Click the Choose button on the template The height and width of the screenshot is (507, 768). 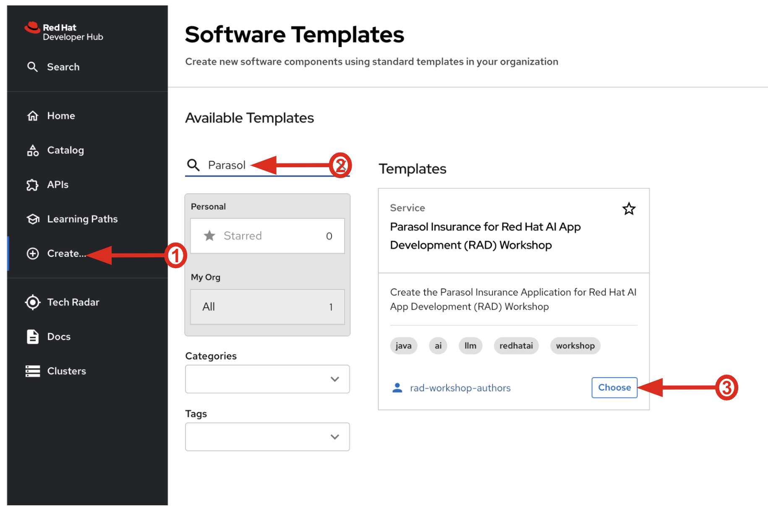(614, 388)
